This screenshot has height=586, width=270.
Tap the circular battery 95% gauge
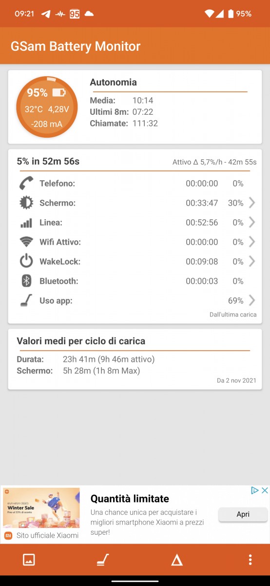pos(47,107)
